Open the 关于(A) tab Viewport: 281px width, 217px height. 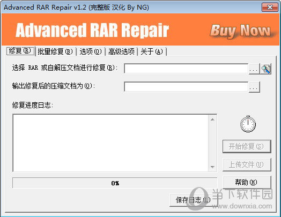tap(152, 51)
